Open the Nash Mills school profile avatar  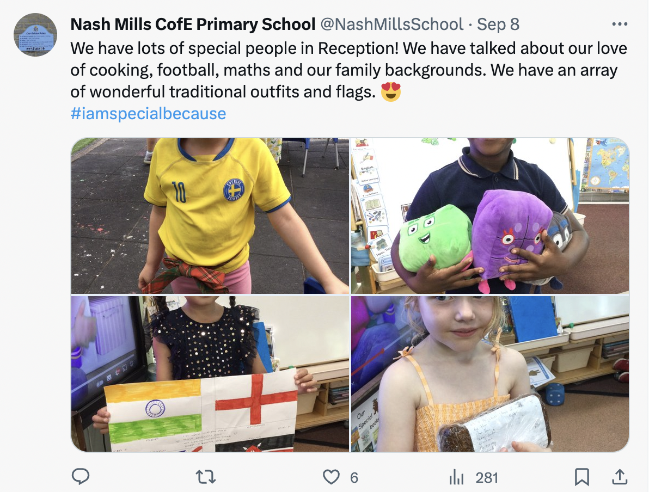pos(35,35)
